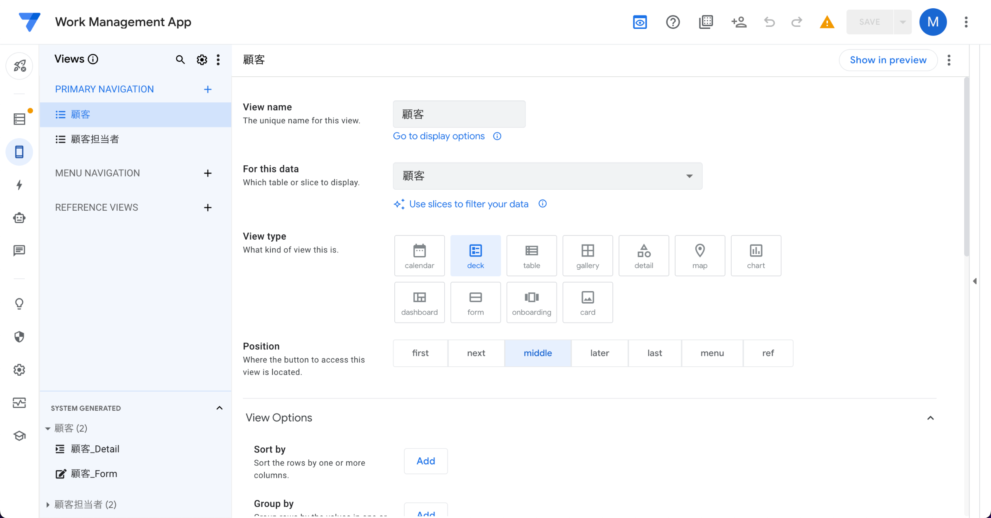The width and height of the screenshot is (991, 518).
Task: Expand the 顧客担当者 (2) tree group
Action: (48, 504)
